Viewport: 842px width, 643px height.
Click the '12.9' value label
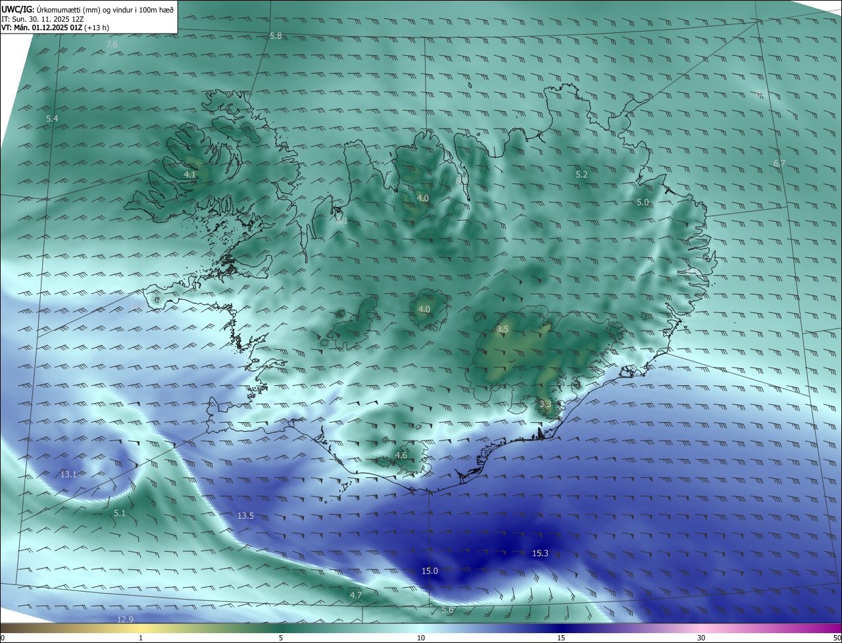125,619
